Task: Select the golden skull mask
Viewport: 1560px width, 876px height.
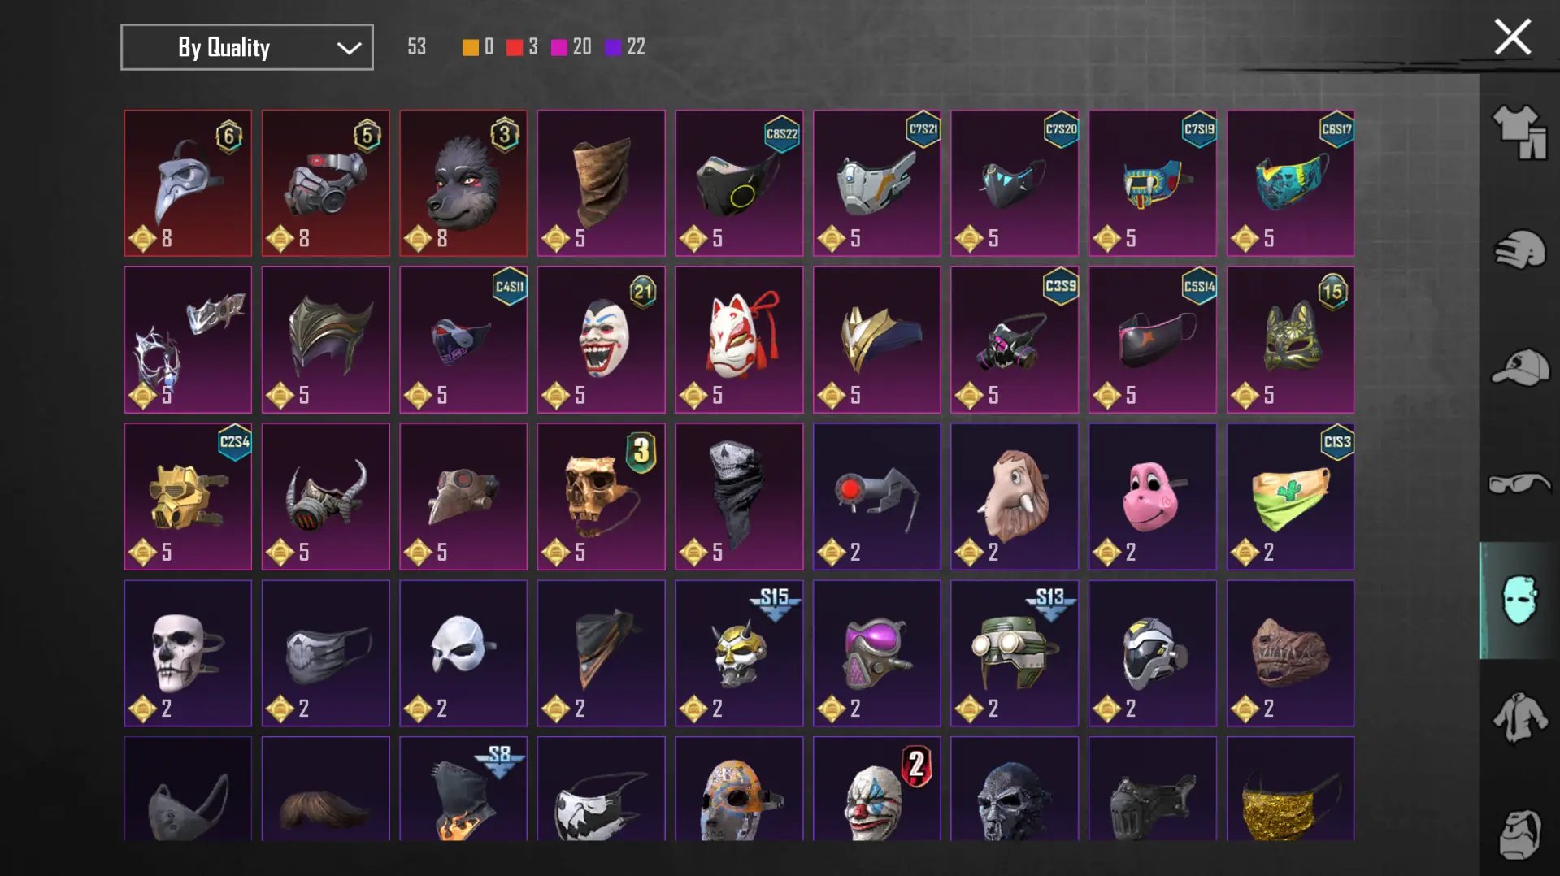Action: pos(601,497)
